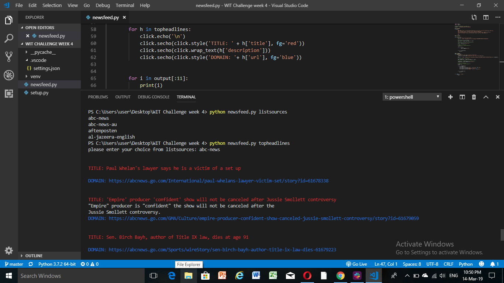Start Go Live server
504x283 pixels.
pyautogui.click(x=356, y=264)
